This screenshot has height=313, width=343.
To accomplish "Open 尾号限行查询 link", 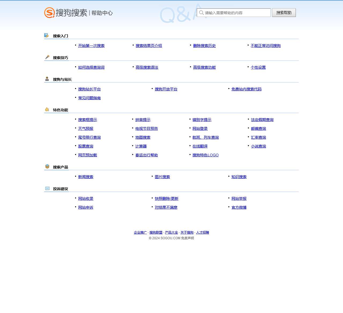I will [90, 137].
